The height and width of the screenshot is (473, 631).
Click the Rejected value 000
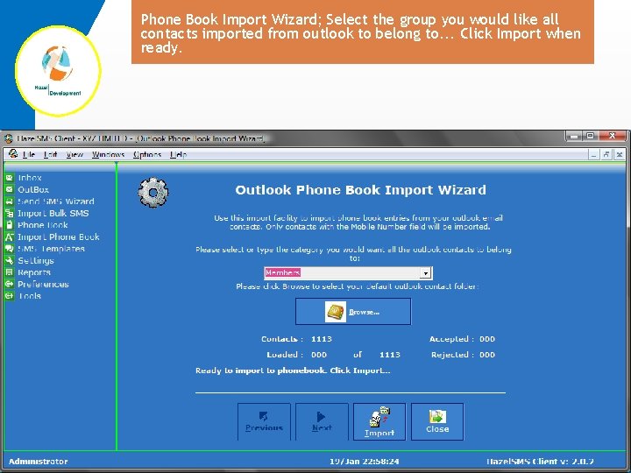click(x=487, y=355)
